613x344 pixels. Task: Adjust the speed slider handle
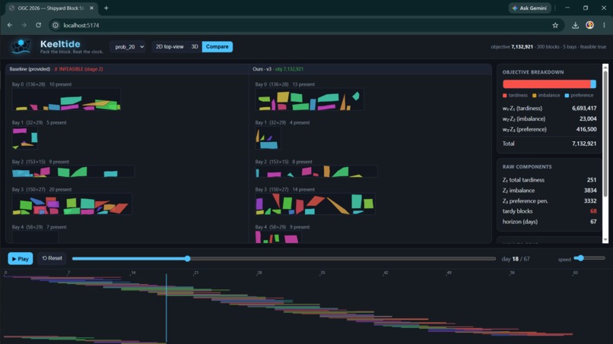(x=581, y=258)
